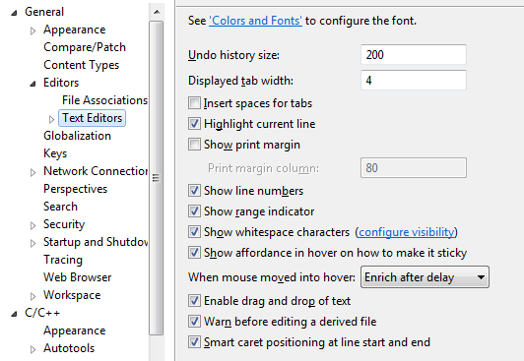Expand the Workspace tree node
Image resolution: width=524 pixels, height=361 pixels.
(33, 296)
